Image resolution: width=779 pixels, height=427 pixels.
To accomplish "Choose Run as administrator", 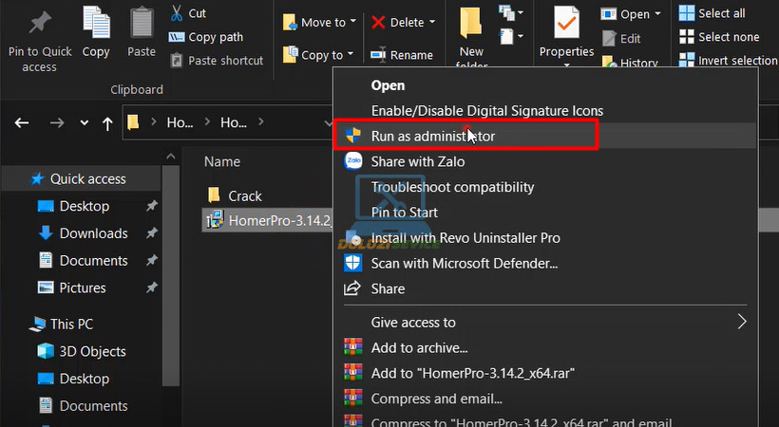I will point(432,136).
